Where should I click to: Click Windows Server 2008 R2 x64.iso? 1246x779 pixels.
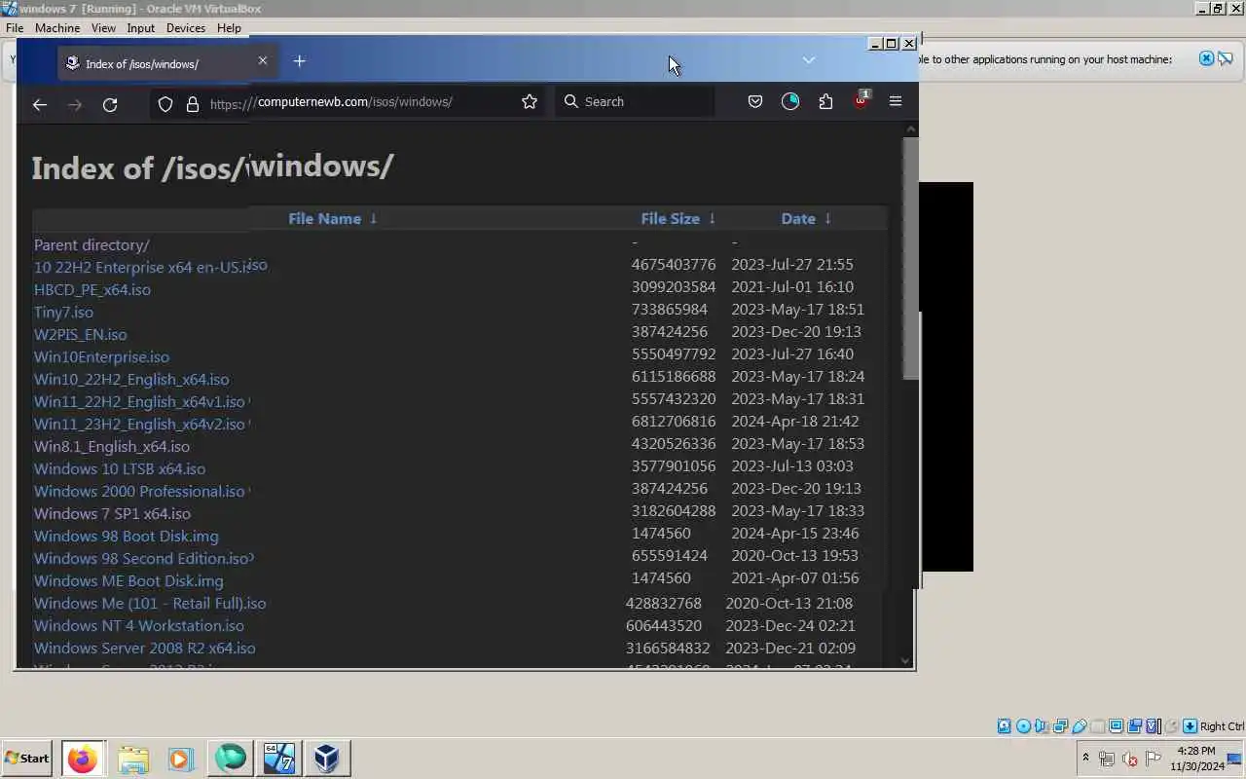(145, 648)
